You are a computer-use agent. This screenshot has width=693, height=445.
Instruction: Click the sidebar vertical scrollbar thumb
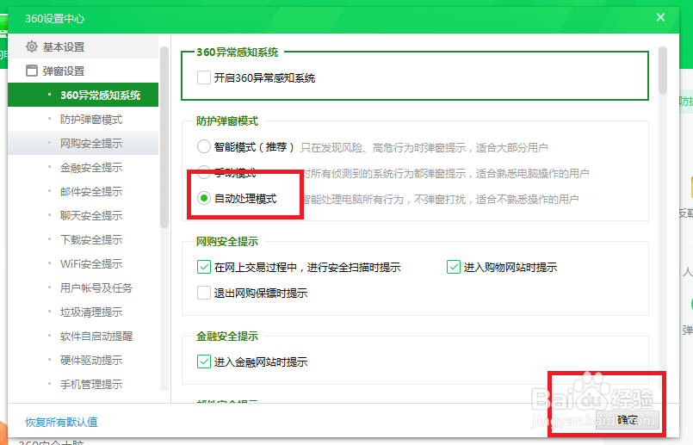[x=164, y=137]
